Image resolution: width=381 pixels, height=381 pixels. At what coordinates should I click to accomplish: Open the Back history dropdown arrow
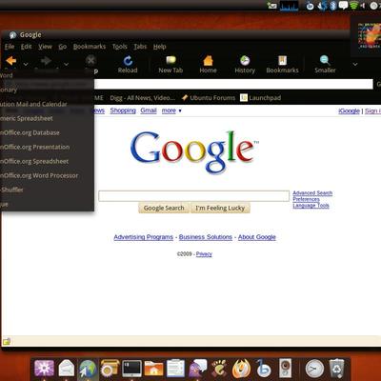pos(26,65)
